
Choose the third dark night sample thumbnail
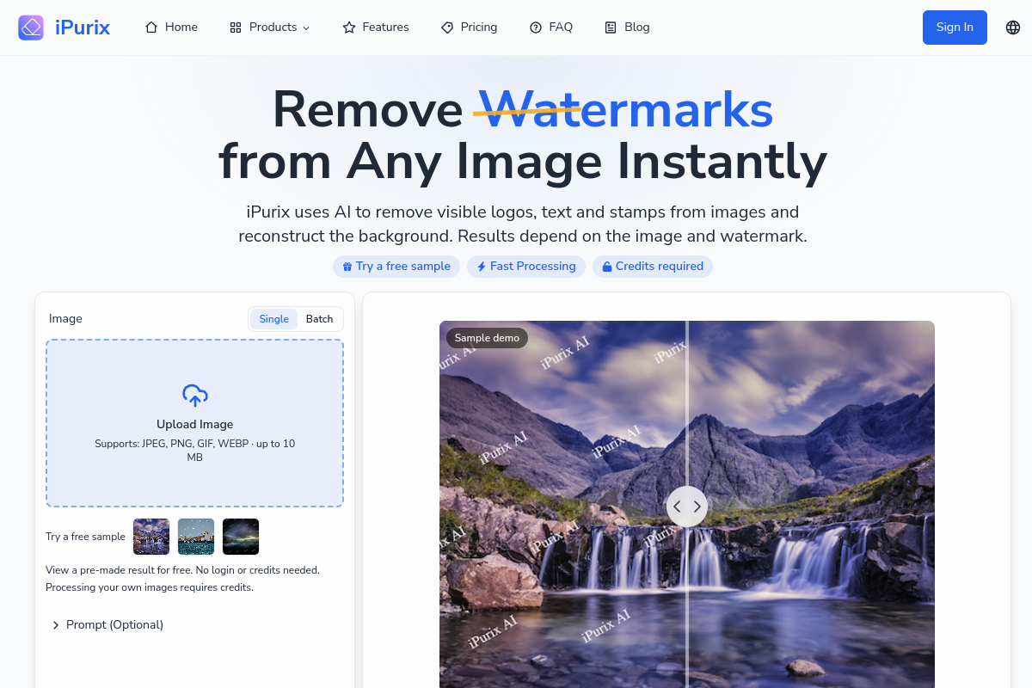click(x=241, y=537)
